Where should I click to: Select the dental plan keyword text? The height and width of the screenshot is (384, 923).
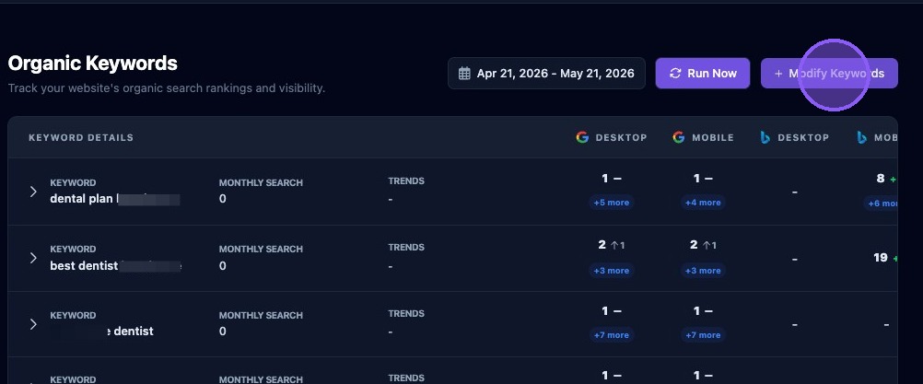click(82, 199)
